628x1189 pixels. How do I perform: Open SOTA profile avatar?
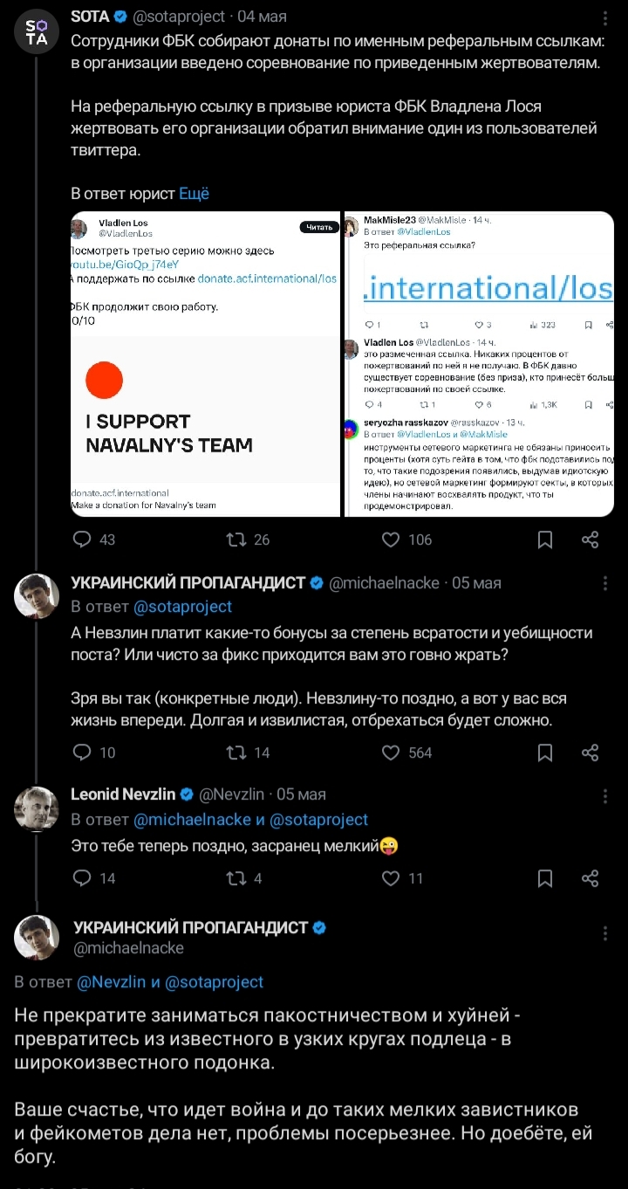click(37, 31)
